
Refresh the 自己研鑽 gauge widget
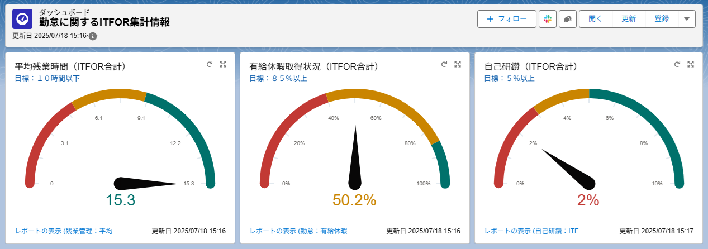point(679,64)
